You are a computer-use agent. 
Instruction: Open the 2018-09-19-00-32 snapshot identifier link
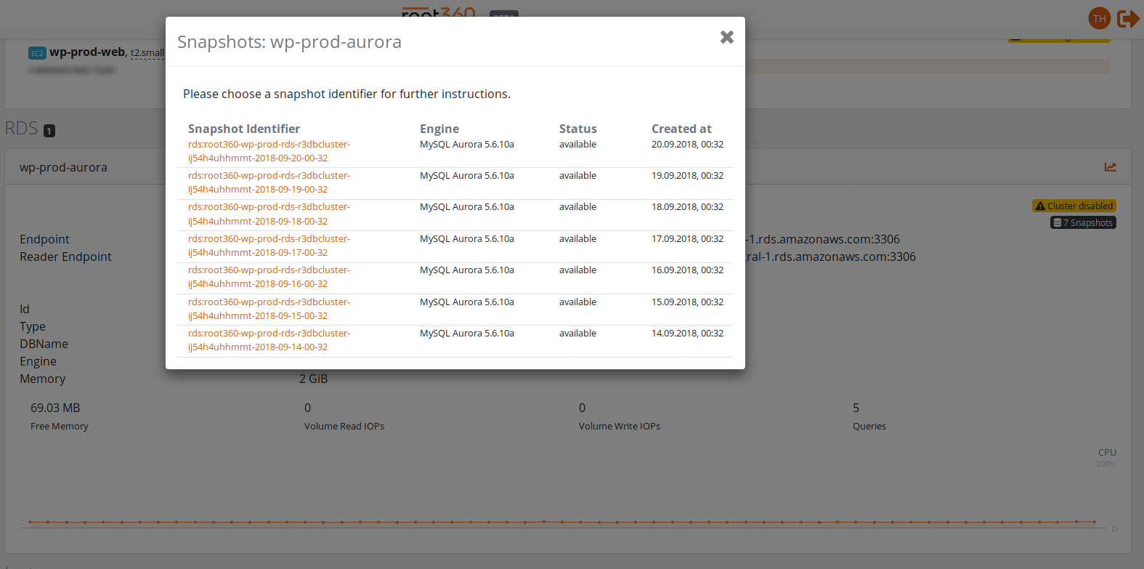tap(269, 182)
